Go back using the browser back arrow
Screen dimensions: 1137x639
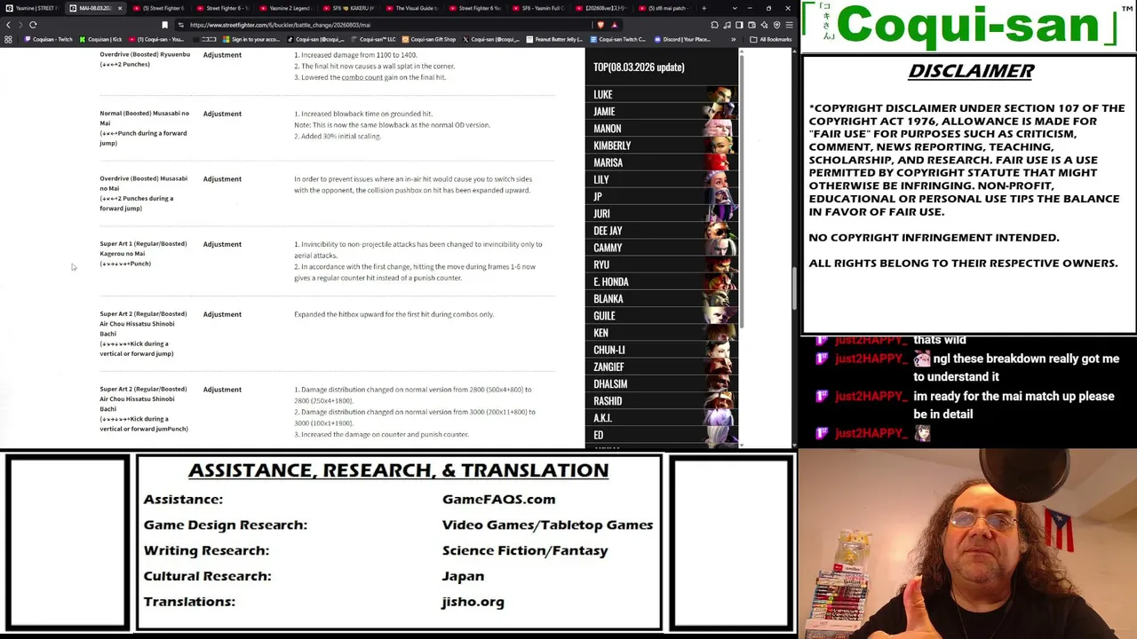8,25
